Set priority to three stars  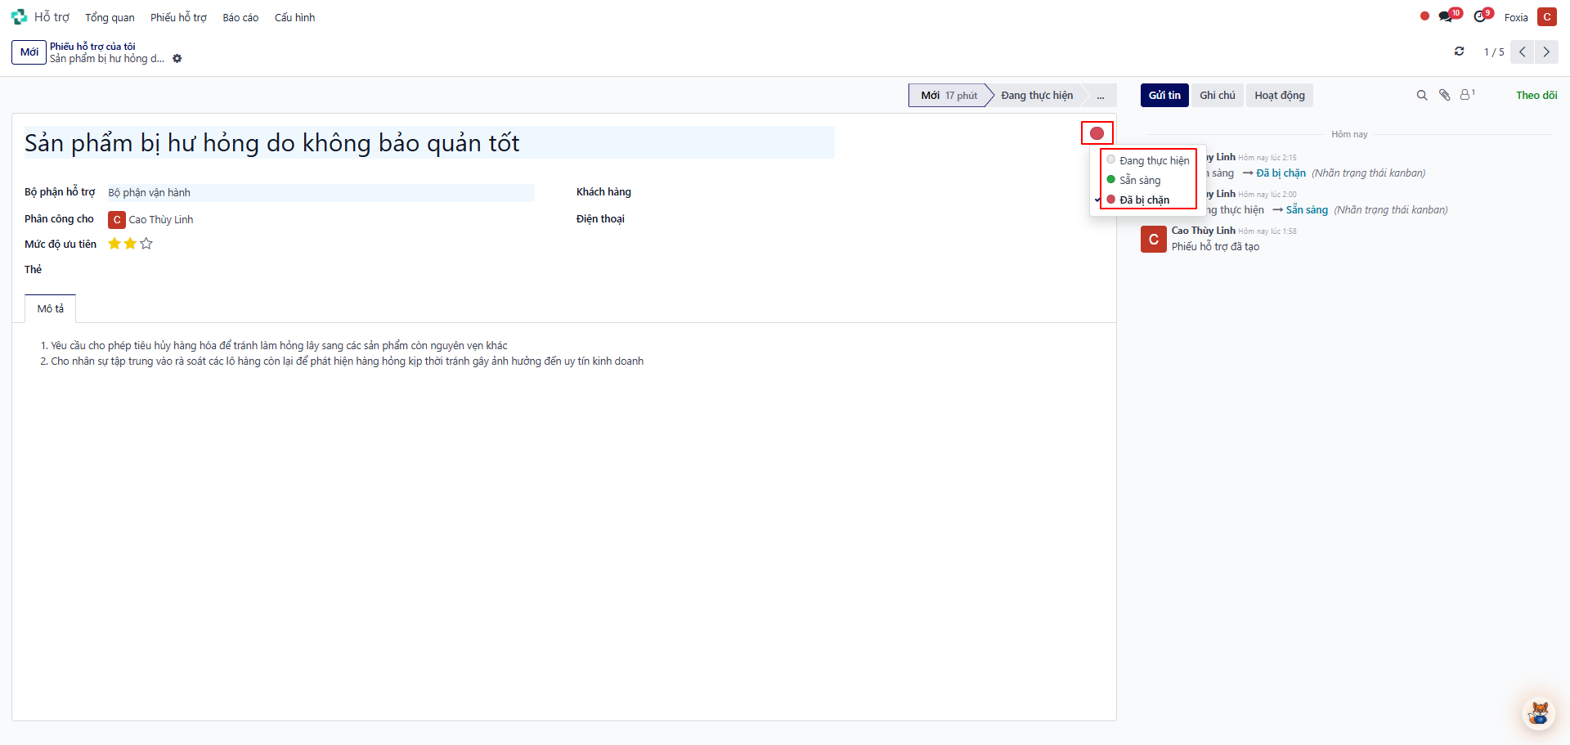pos(146,244)
